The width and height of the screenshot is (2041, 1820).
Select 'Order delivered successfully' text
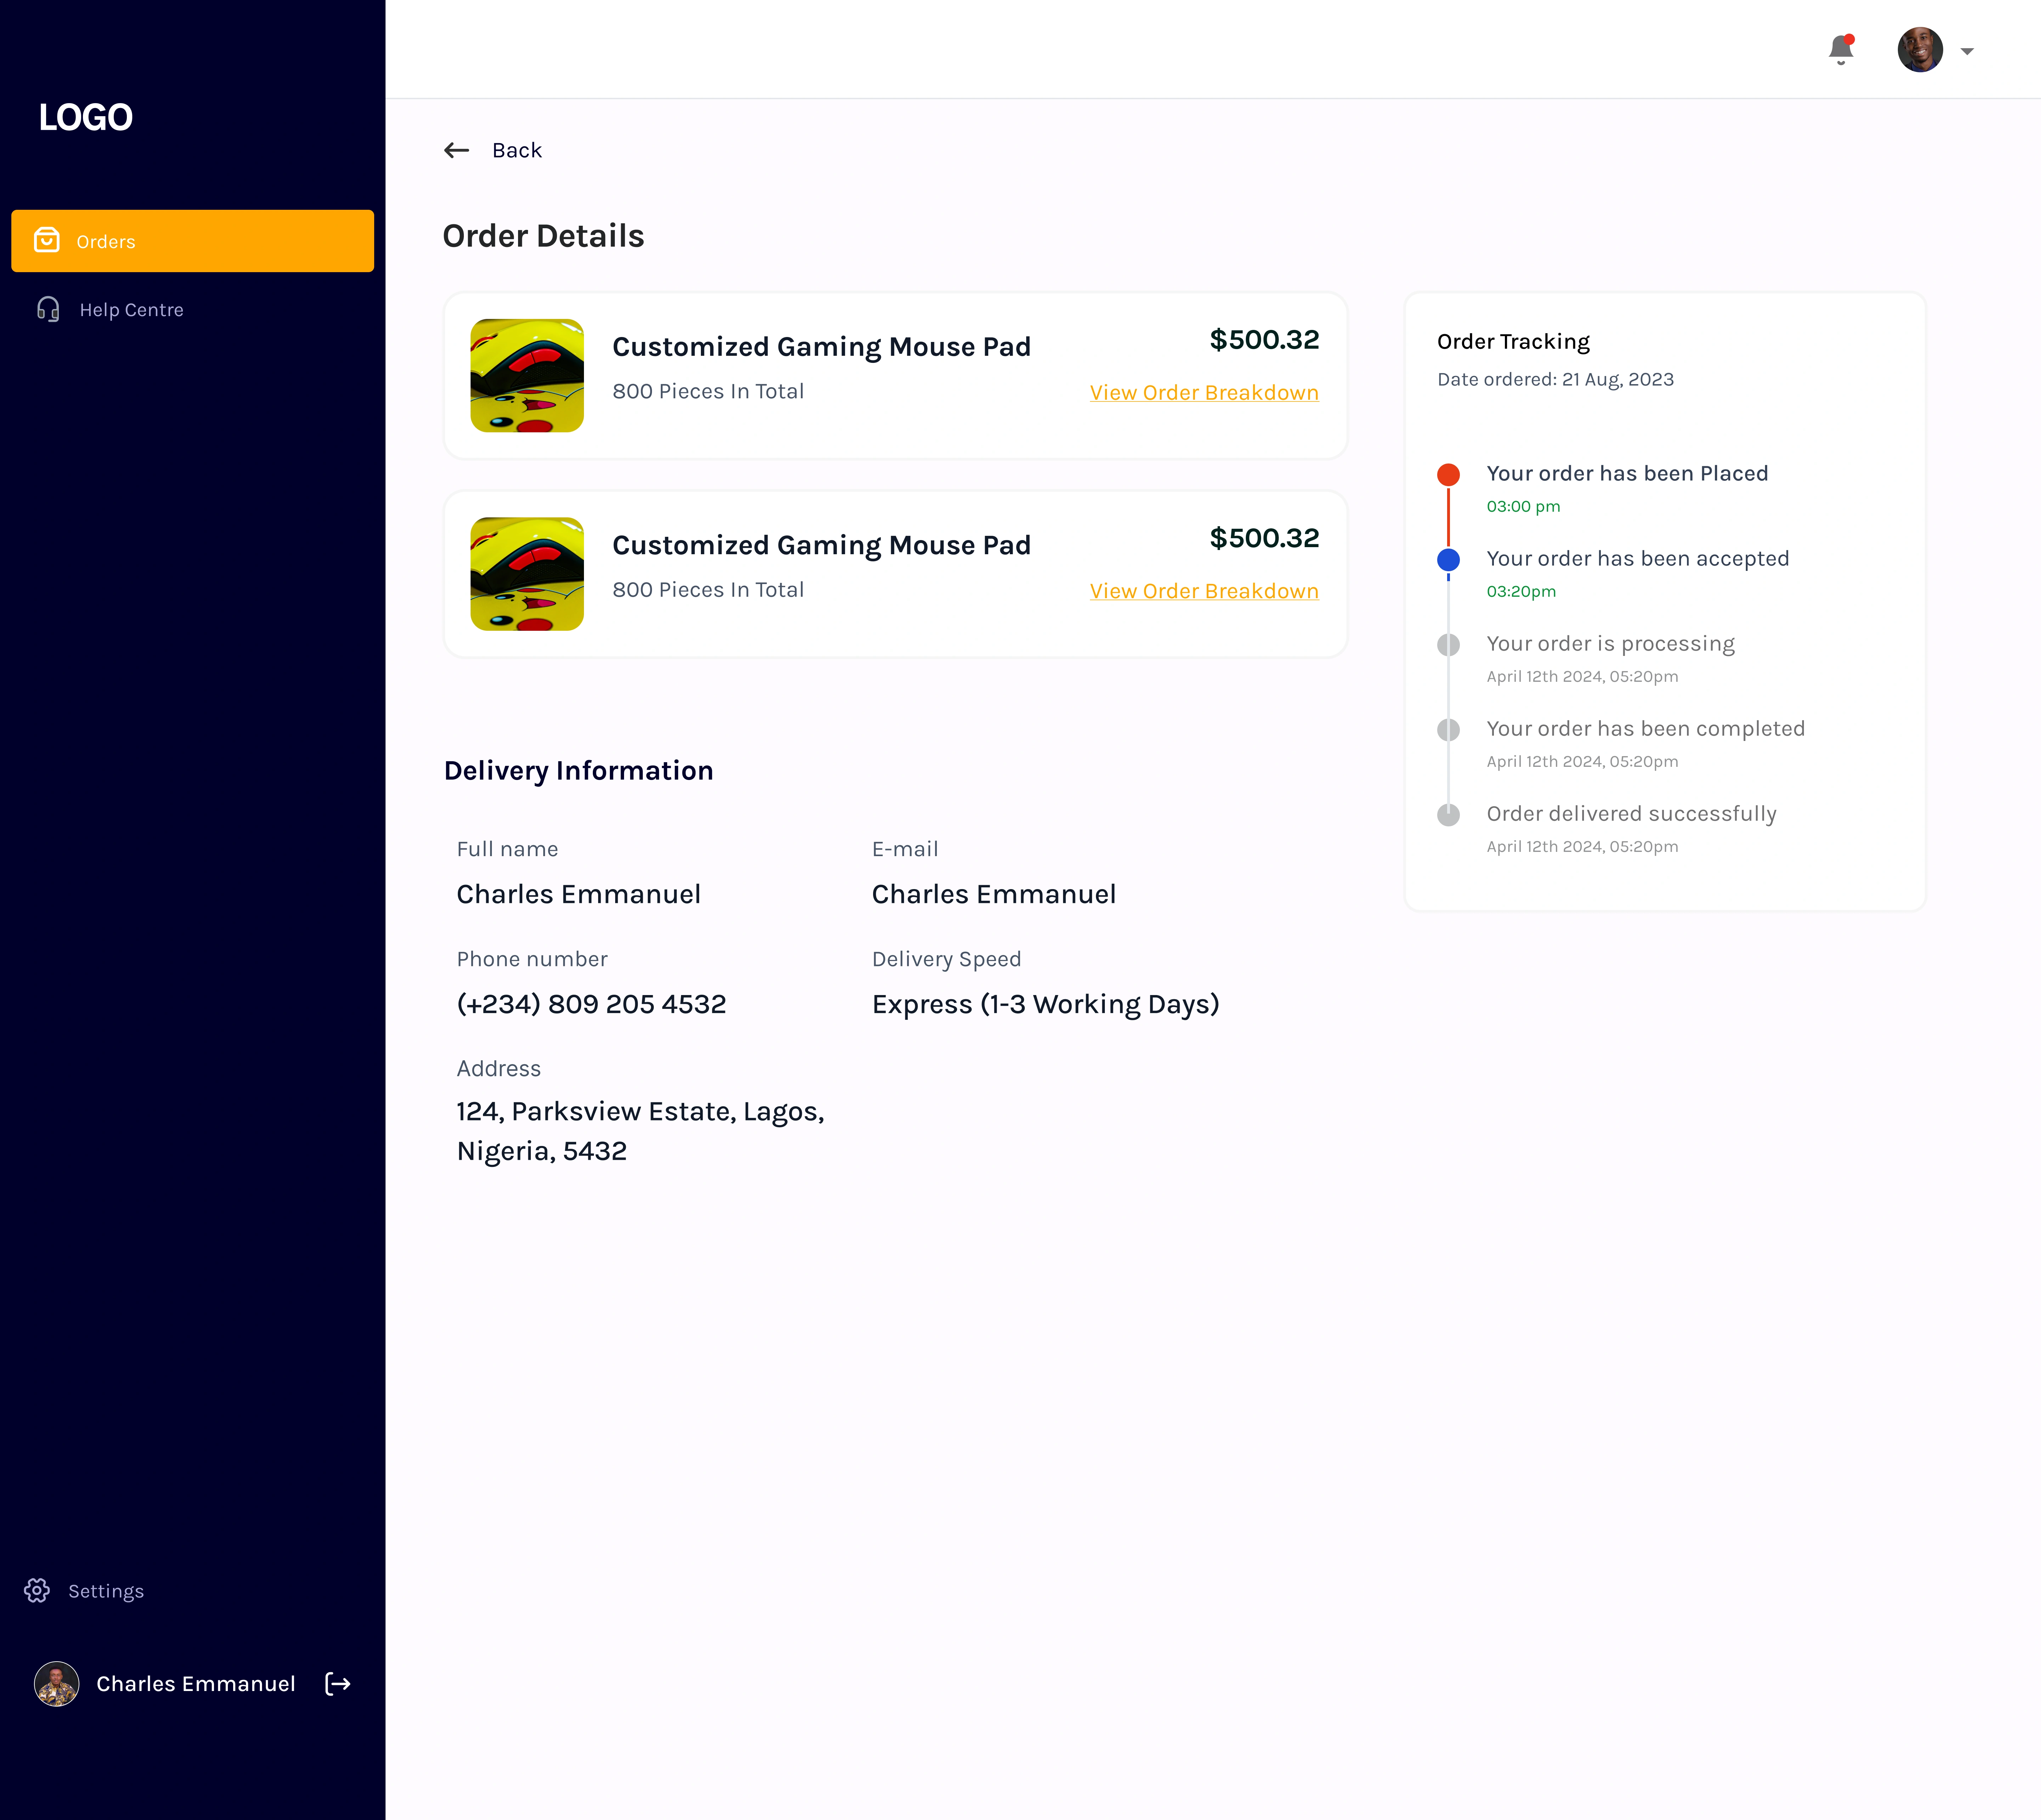pos(1632,814)
